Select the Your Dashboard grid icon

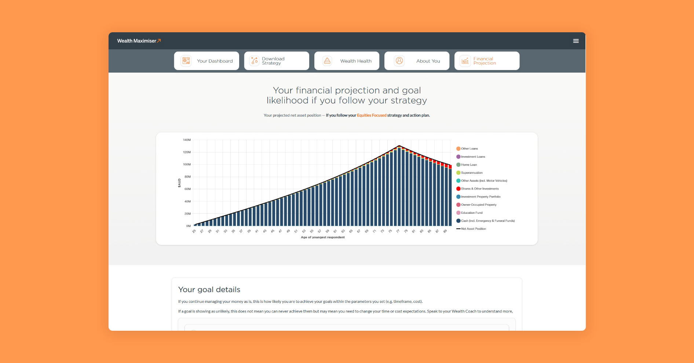186,60
